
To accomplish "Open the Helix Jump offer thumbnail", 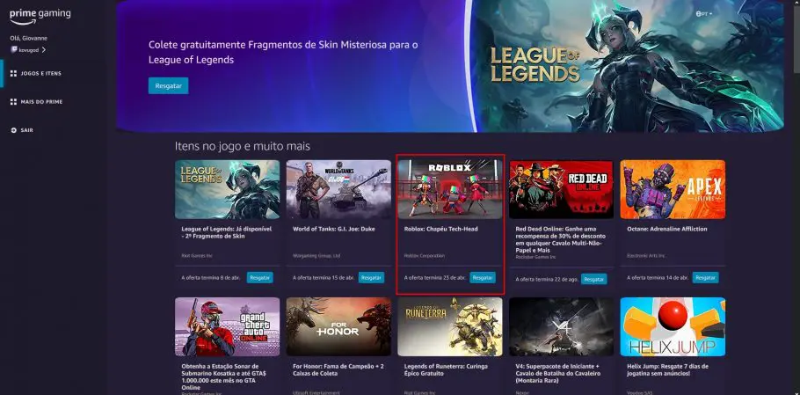I will pos(673,326).
